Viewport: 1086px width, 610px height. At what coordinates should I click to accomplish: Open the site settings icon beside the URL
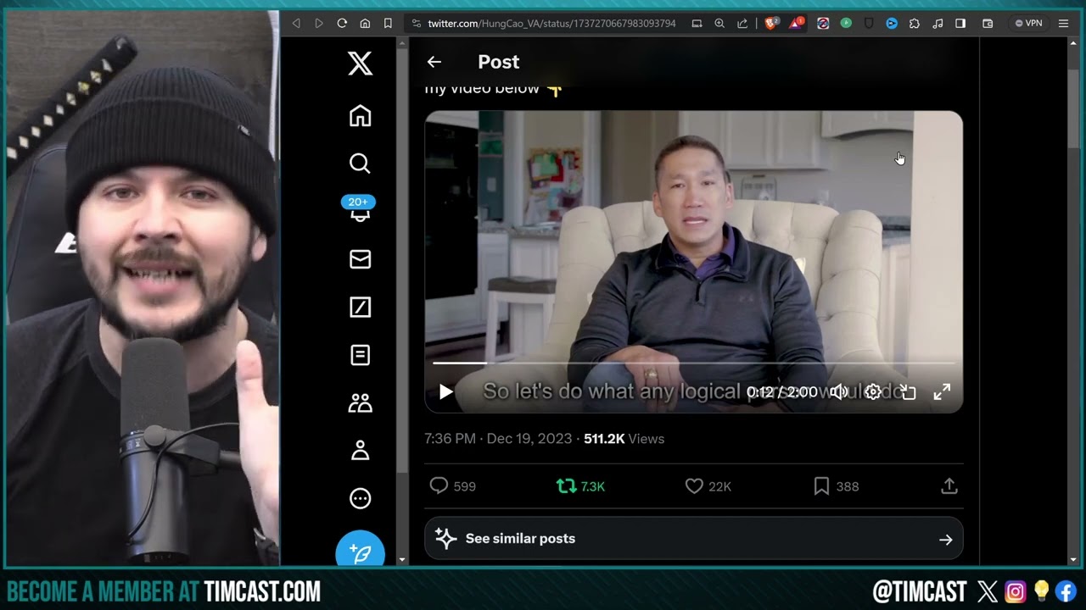coord(416,23)
